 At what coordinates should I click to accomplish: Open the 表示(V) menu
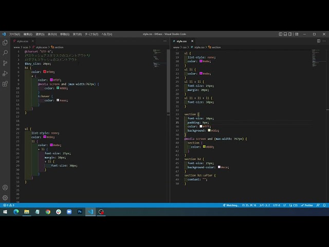(52, 34)
